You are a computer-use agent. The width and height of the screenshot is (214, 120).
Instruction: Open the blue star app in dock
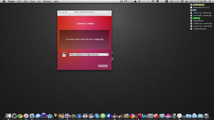[x=50, y=116]
